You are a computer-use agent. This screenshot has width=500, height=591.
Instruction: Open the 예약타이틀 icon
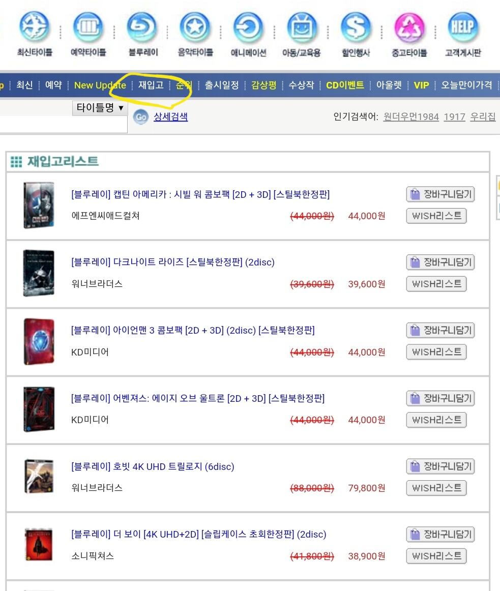pyautogui.click(x=88, y=27)
